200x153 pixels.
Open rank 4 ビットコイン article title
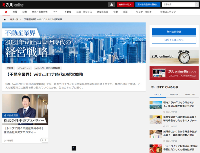(180, 148)
